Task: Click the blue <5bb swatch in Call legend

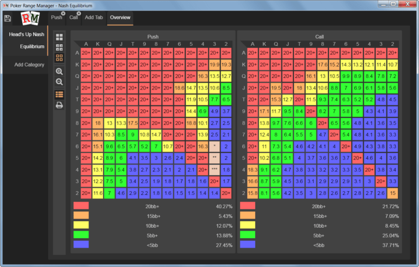Action: tap(247, 245)
